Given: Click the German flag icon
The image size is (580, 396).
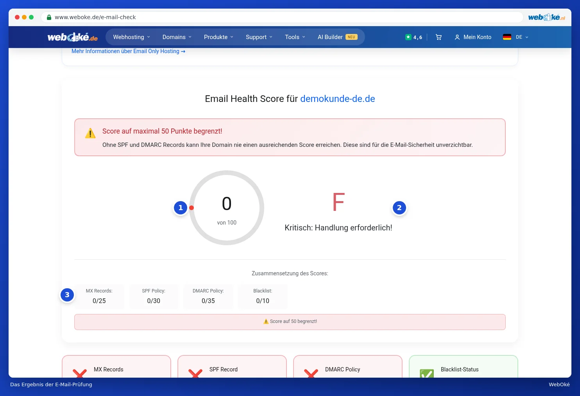Looking at the screenshot, I should 507,37.
